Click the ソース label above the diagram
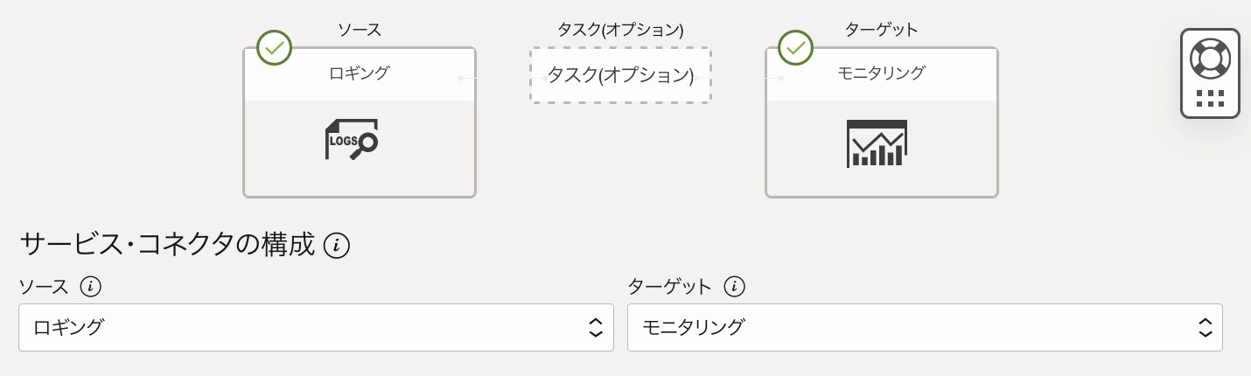1251x376 pixels. pyautogui.click(x=360, y=30)
